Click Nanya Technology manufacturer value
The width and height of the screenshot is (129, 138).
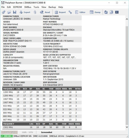(x=52, y=19)
